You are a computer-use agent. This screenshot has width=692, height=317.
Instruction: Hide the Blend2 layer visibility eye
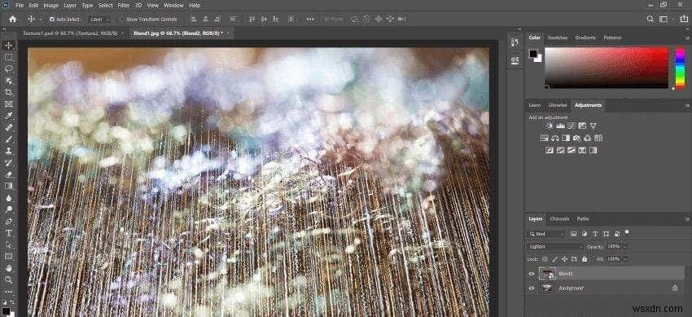(532, 274)
